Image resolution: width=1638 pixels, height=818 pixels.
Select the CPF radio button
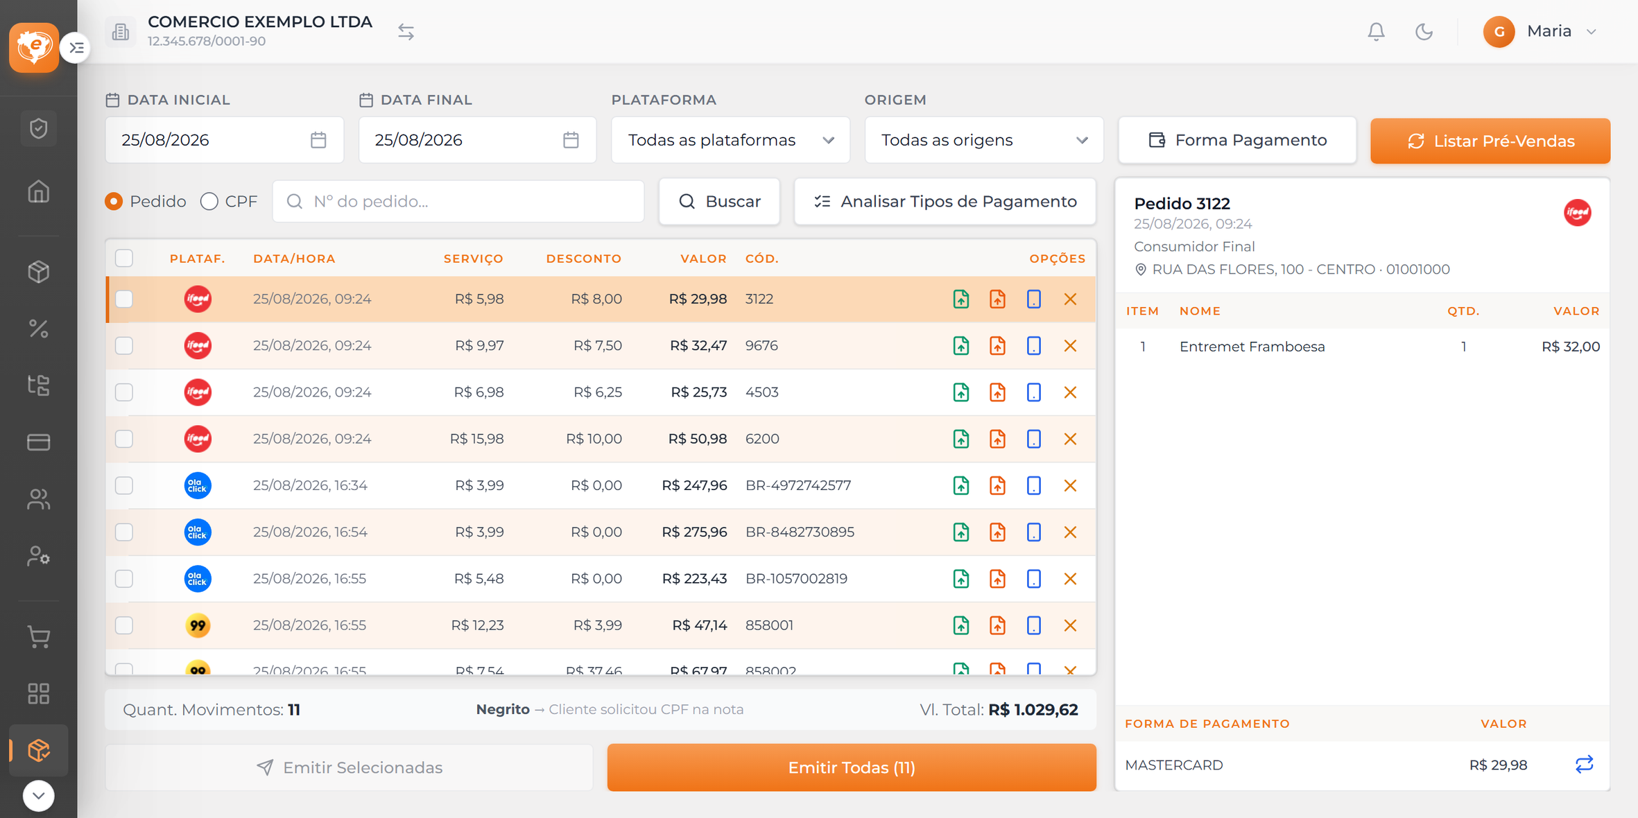coord(209,201)
